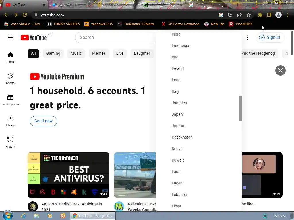Open the EndermanCH/Malw... bookmark

click(137, 24)
